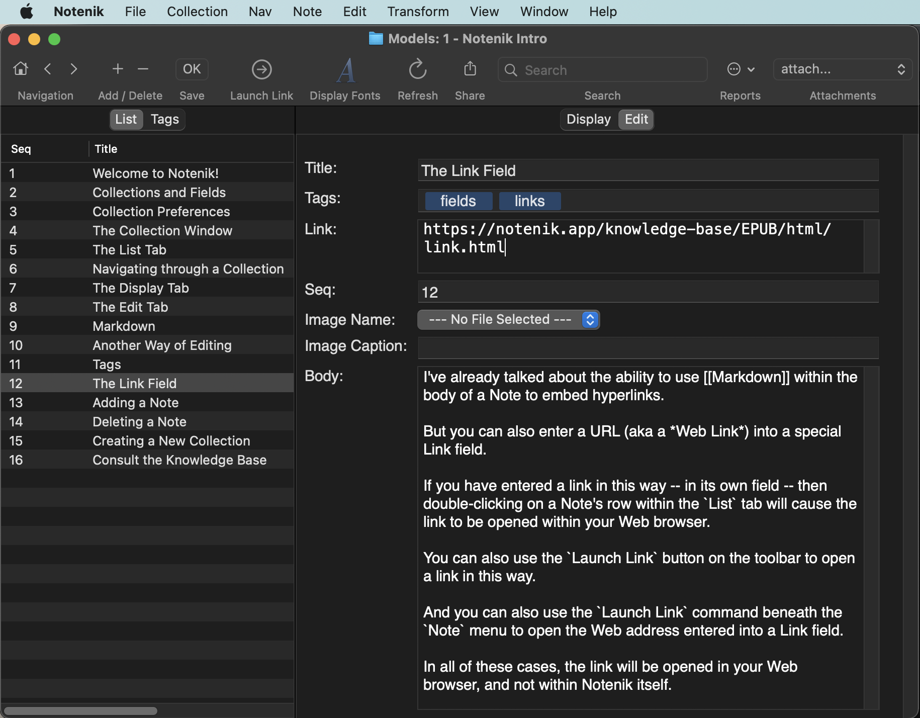Open the Transform menu
The image size is (920, 718).
pyautogui.click(x=418, y=12)
